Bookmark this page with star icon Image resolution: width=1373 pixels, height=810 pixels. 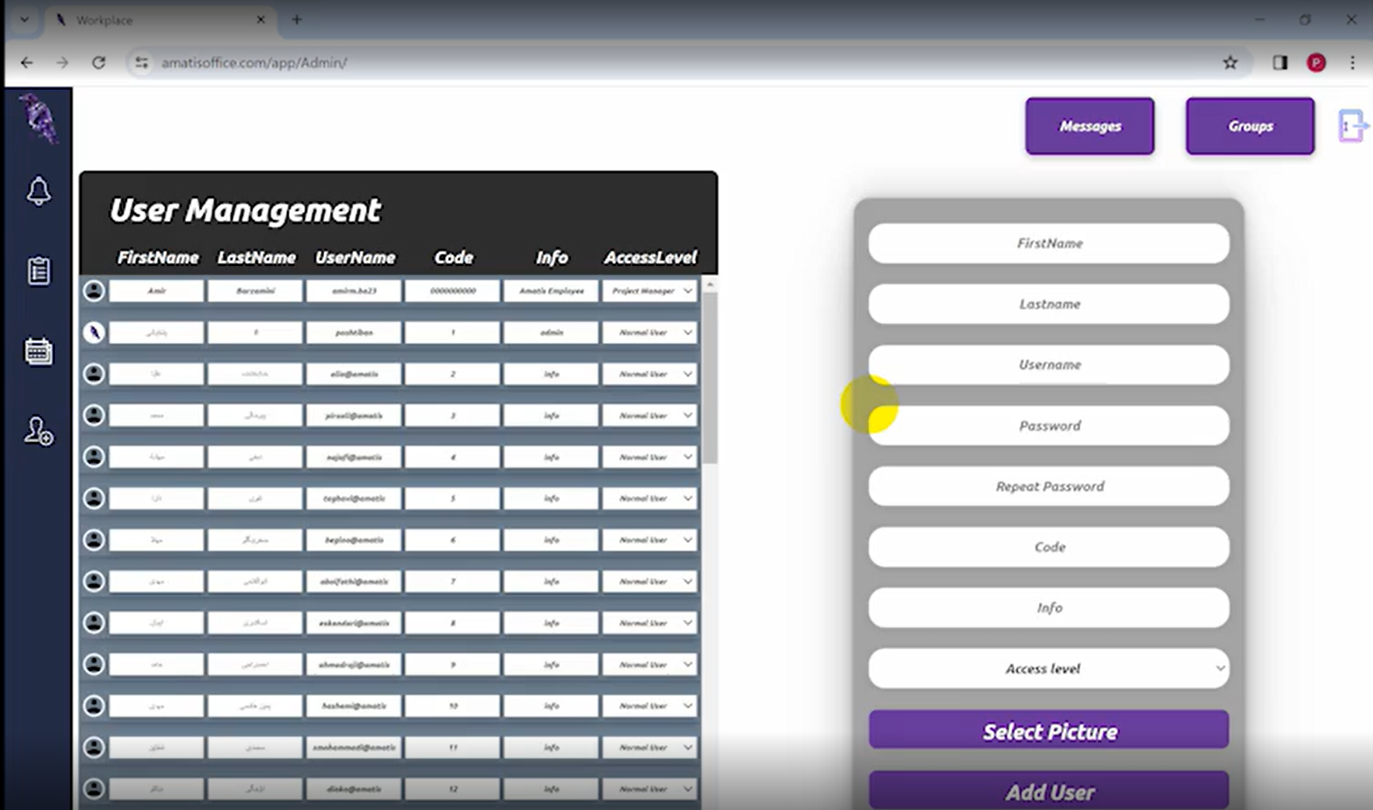(x=1230, y=62)
